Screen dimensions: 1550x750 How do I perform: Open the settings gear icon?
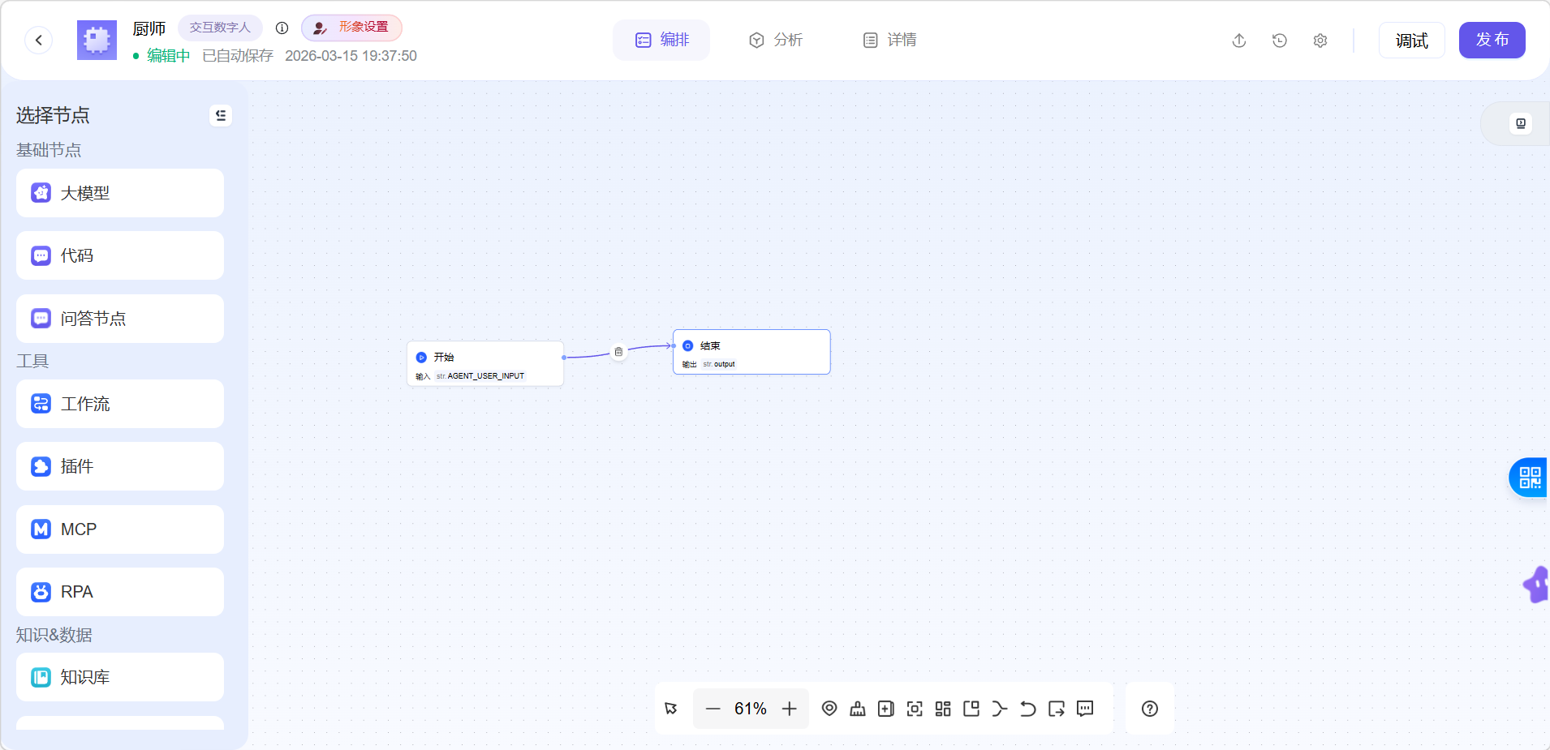tap(1320, 41)
